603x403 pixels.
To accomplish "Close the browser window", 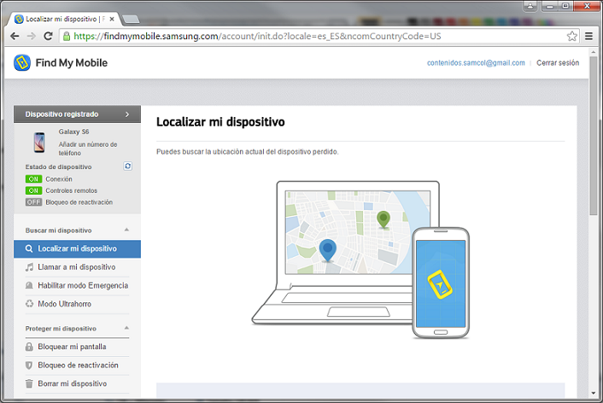I will 587,6.
